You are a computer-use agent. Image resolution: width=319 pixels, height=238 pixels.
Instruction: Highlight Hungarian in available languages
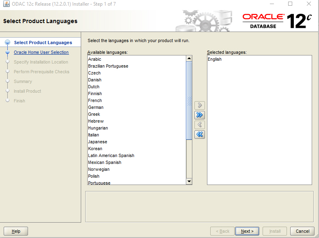pyautogui.click(x=137, y=128)
